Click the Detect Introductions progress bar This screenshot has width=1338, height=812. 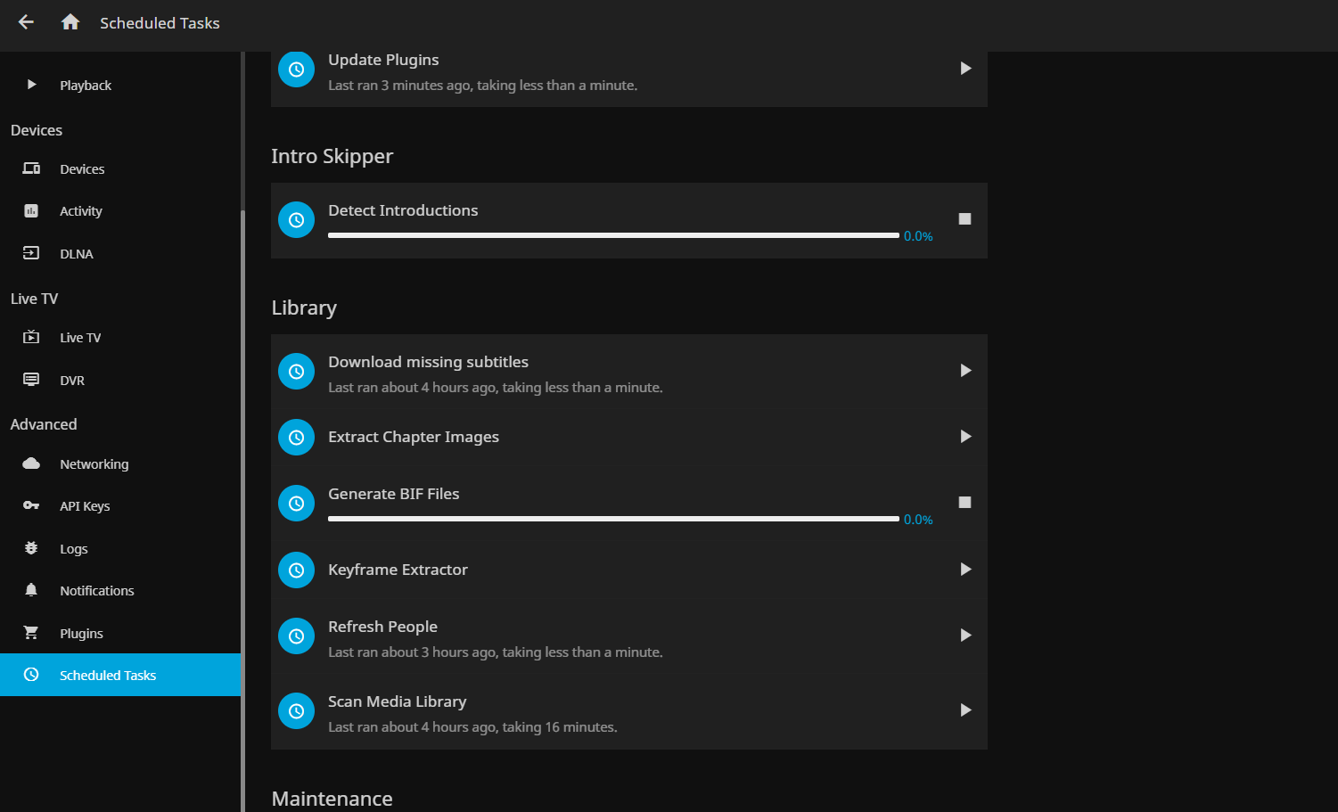coord(613,235)
